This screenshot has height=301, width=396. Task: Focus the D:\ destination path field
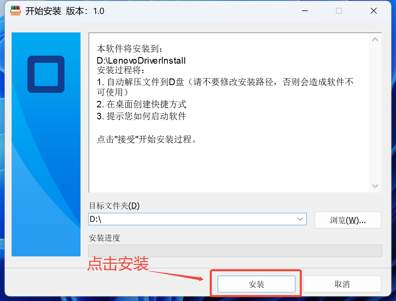pyautogui.click(x=192, y=219)
